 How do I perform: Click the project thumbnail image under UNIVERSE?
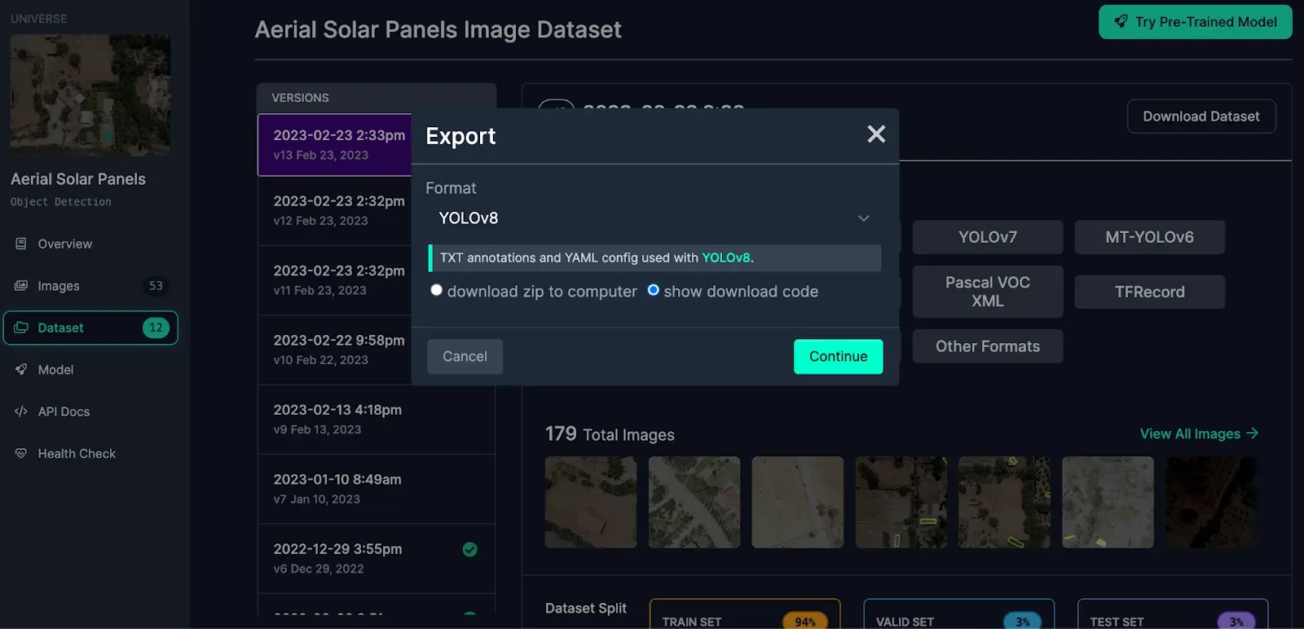tap(90, 95)
